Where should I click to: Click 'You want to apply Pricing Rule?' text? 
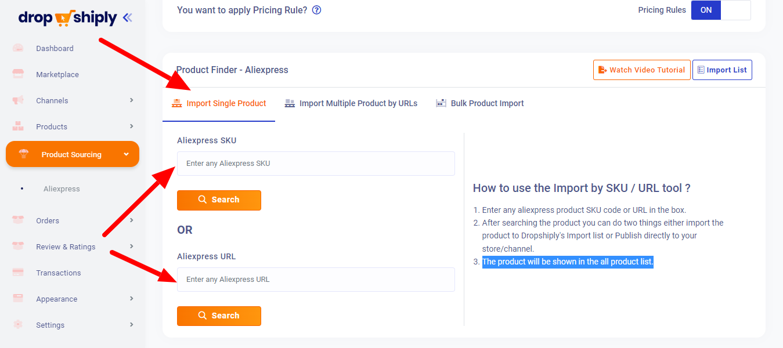pyautogui.click(x=242, y=10)
